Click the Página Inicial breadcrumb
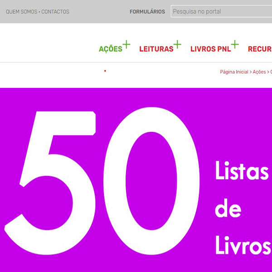Viewport: 272px width, 272px height. [x=234, y=72]
